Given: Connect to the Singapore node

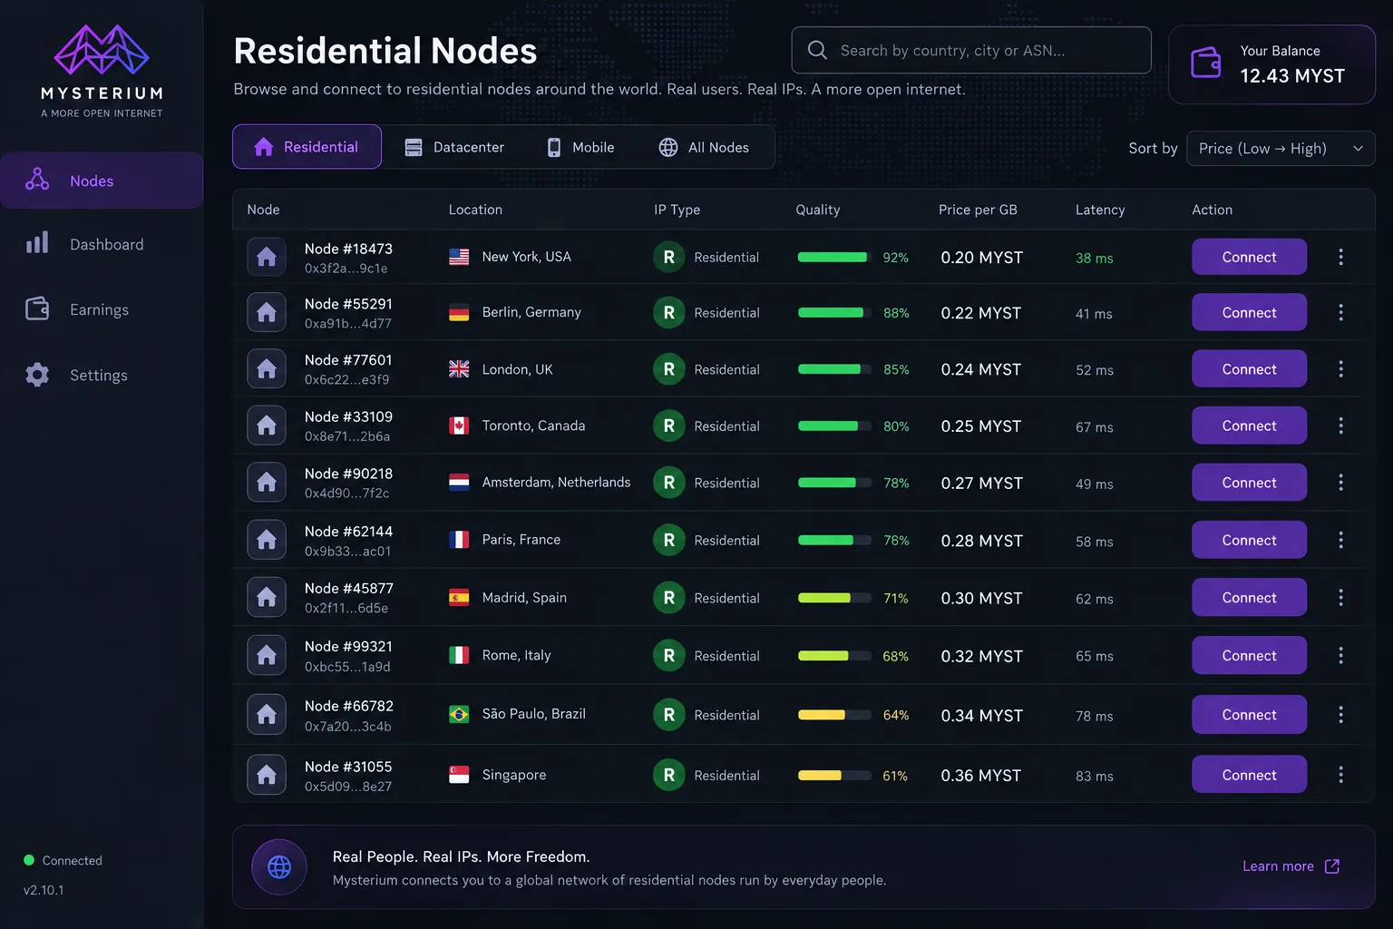Looking at the screenshot, I should click(x=1249, y=775).
